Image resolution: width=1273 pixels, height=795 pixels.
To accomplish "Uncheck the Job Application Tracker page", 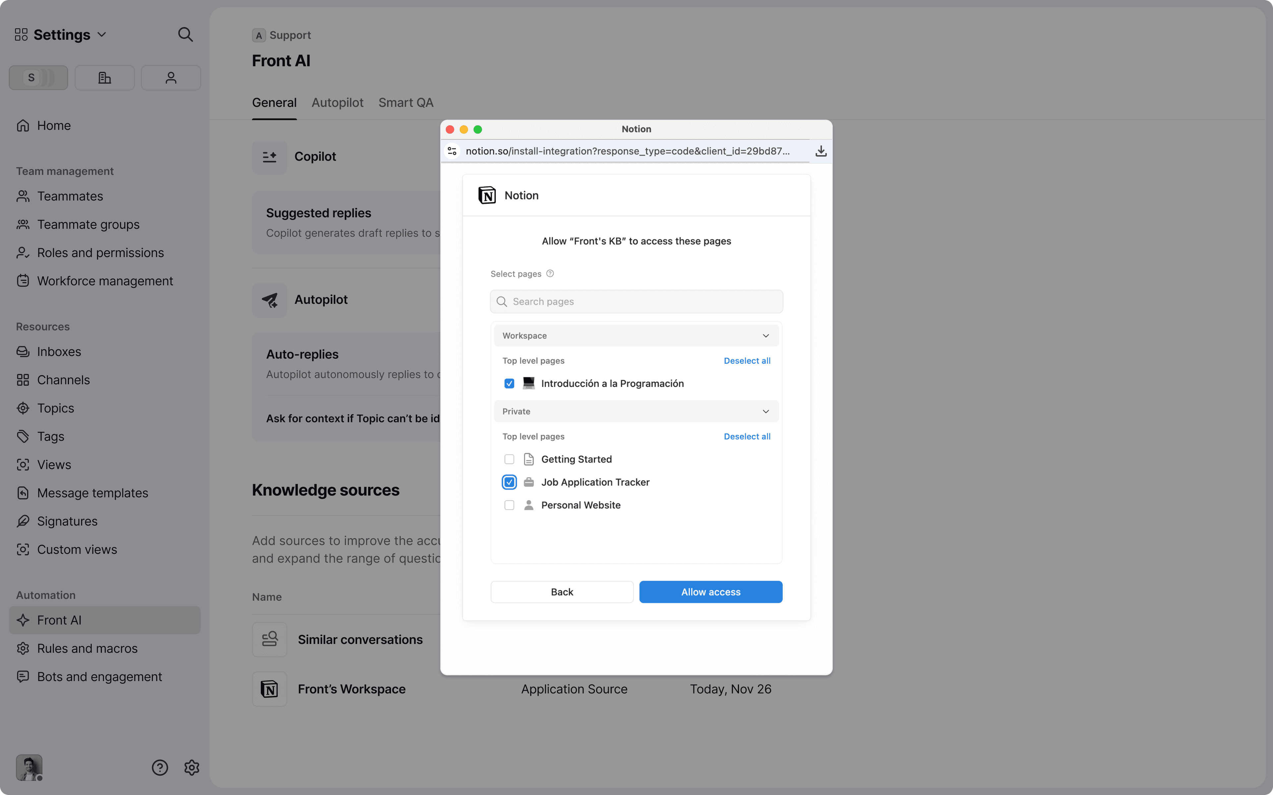I will (x=509, y=482).
